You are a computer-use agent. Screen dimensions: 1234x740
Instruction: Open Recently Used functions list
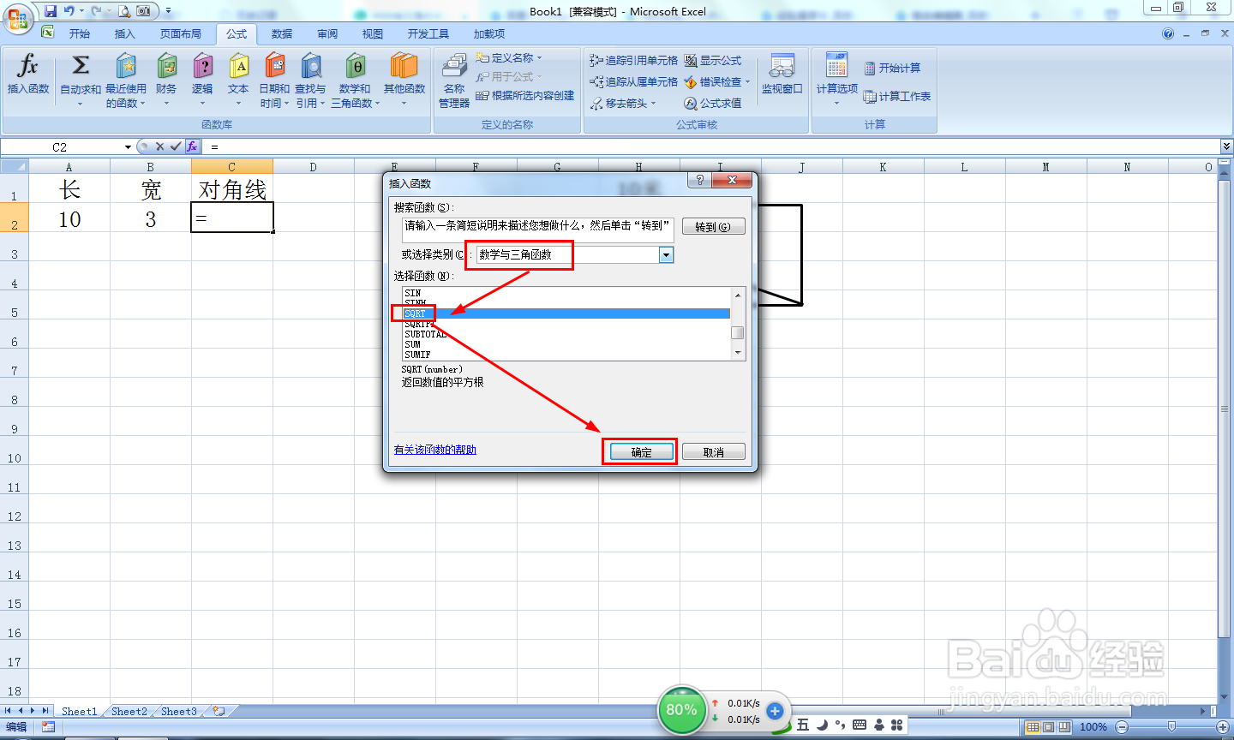pos(126,80)
